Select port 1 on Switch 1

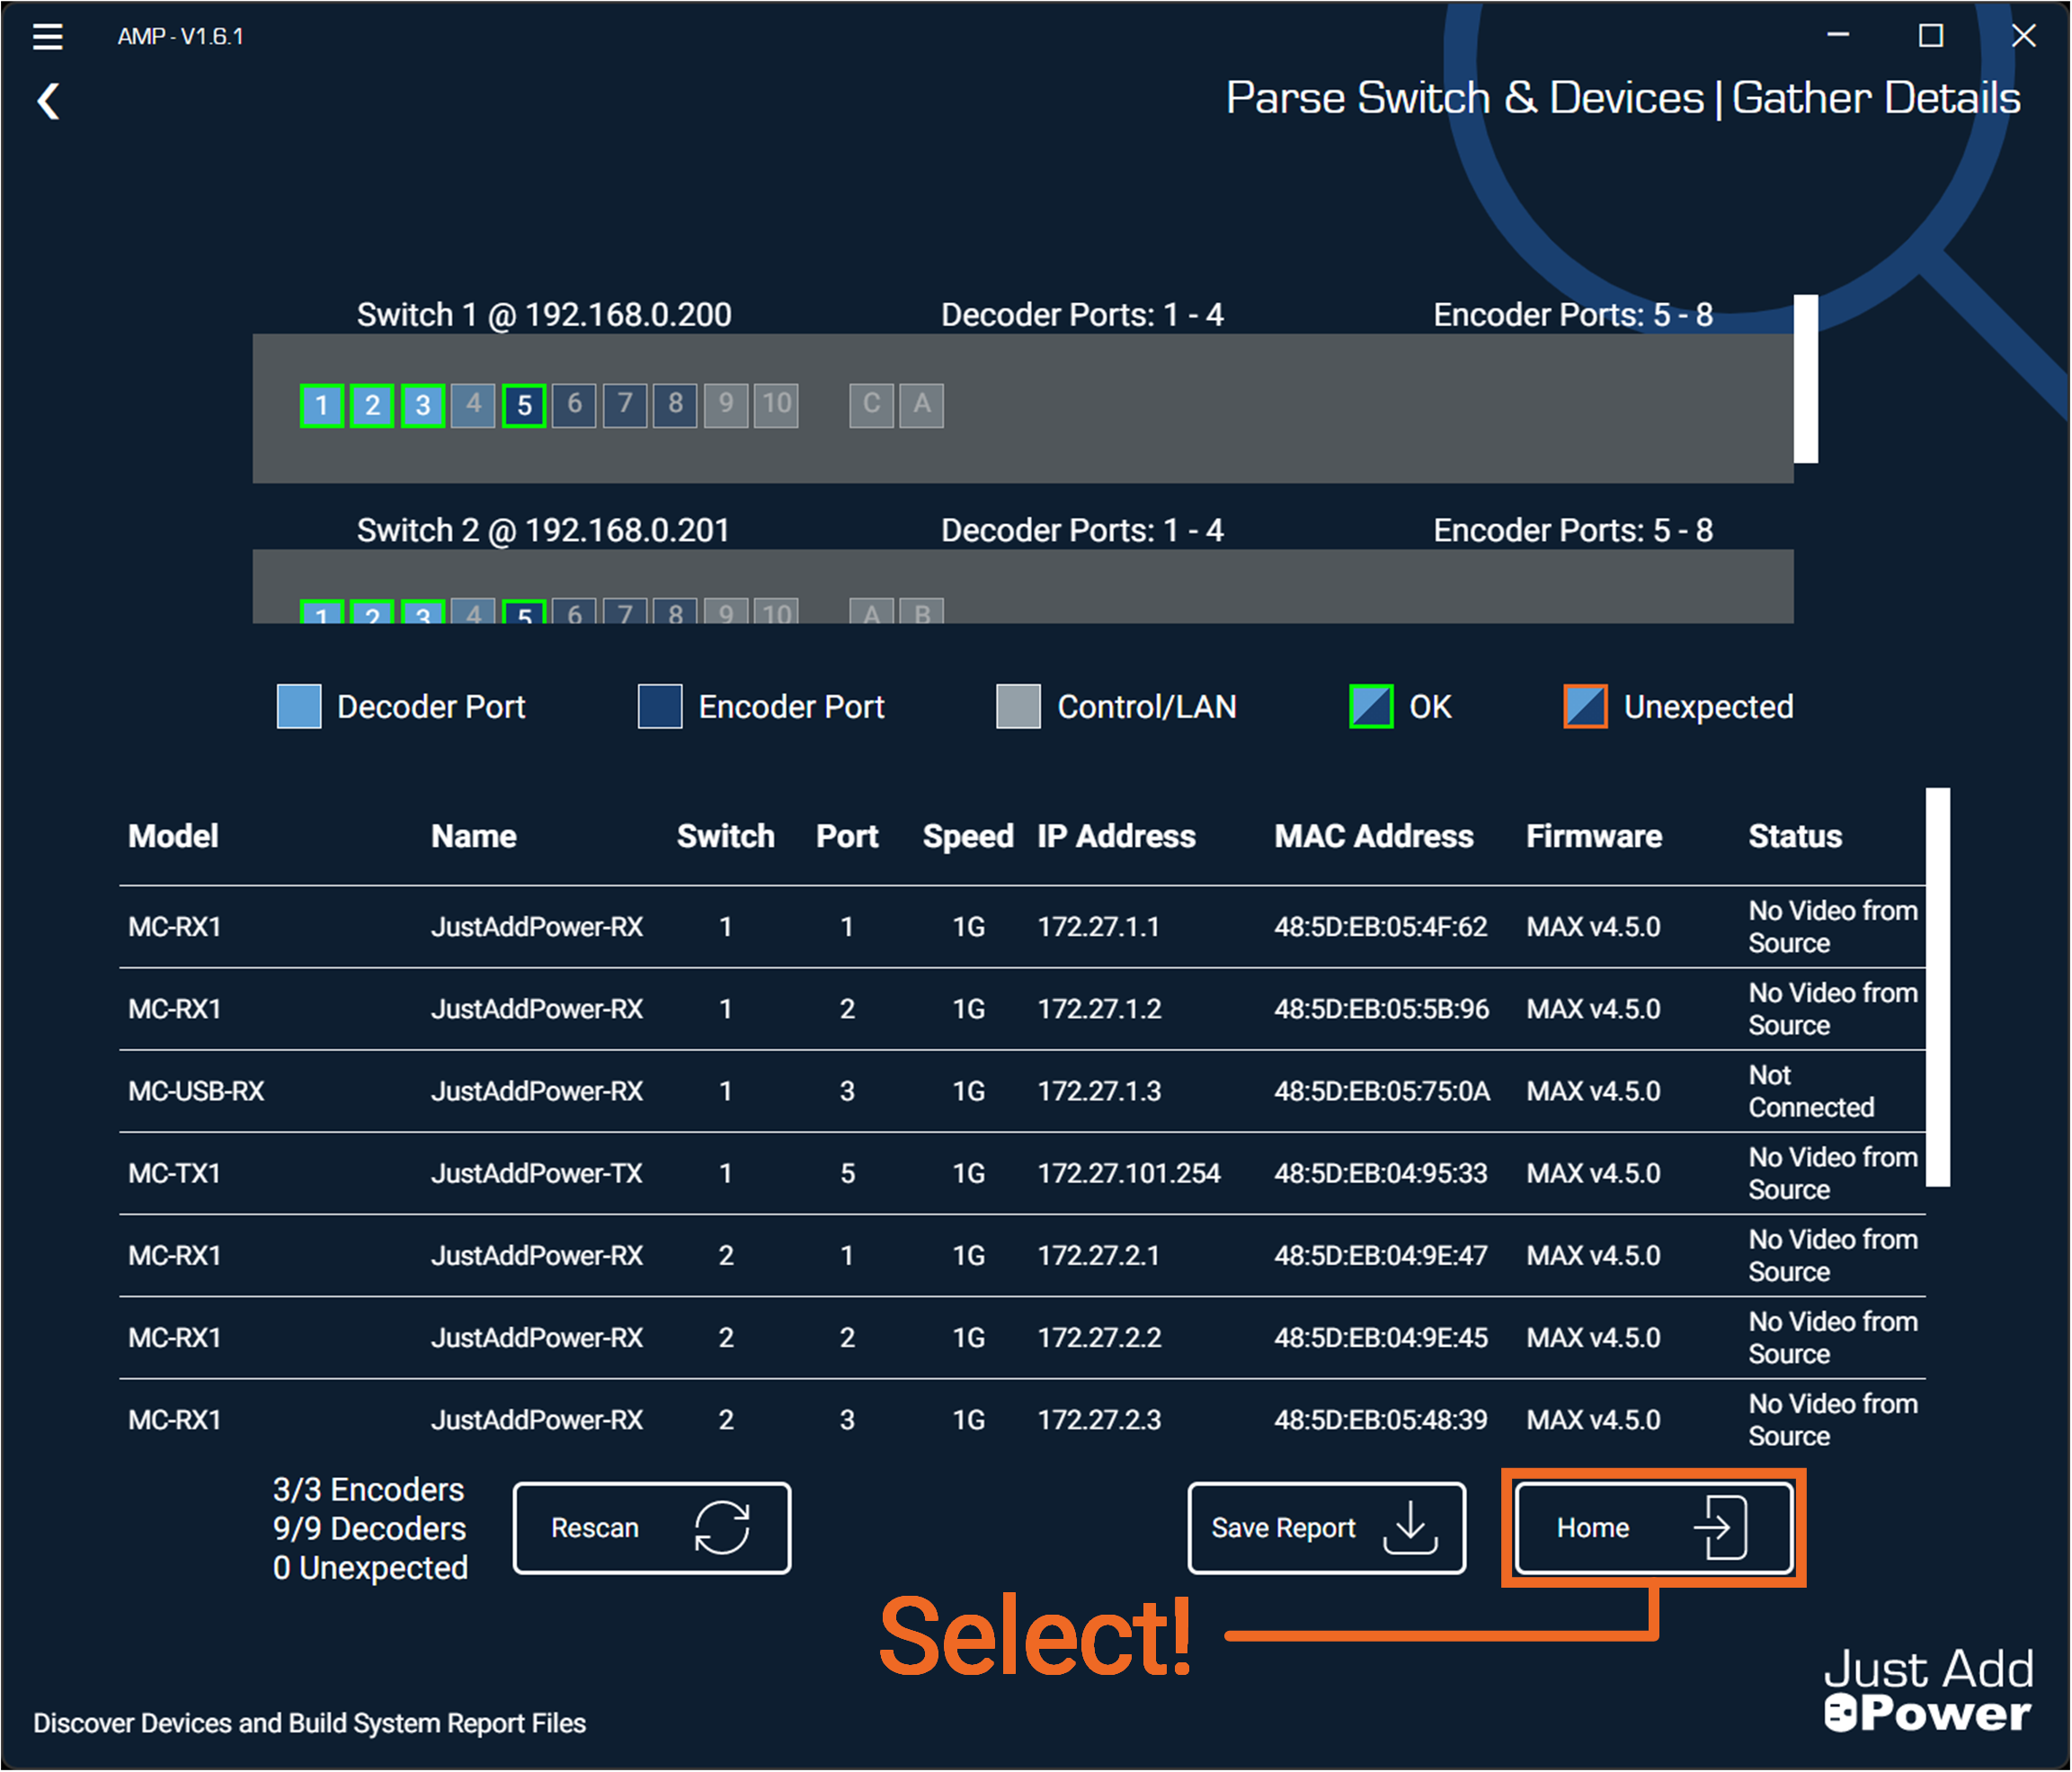[x=322, y=405]
